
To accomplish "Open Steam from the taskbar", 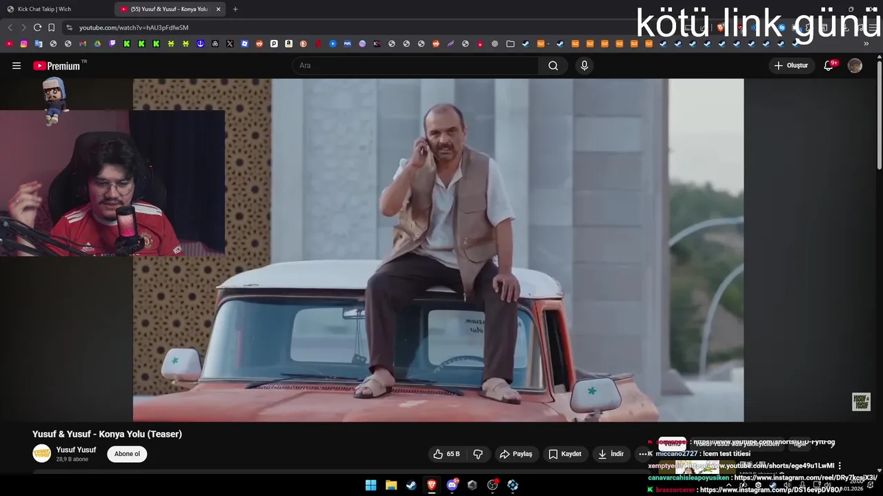I will click(x=411, y=485).
